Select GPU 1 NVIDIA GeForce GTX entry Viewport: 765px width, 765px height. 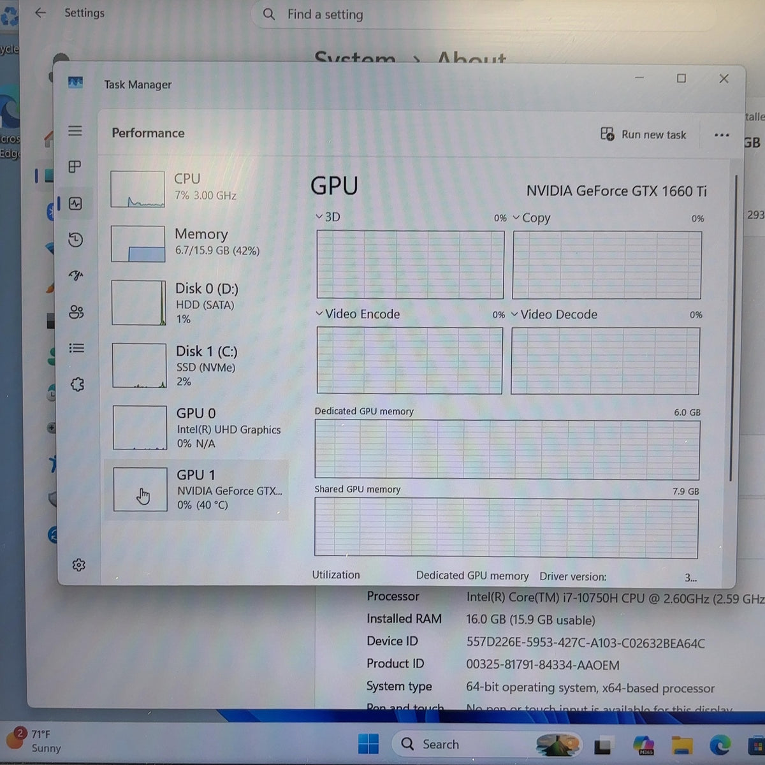coord(197,490)
